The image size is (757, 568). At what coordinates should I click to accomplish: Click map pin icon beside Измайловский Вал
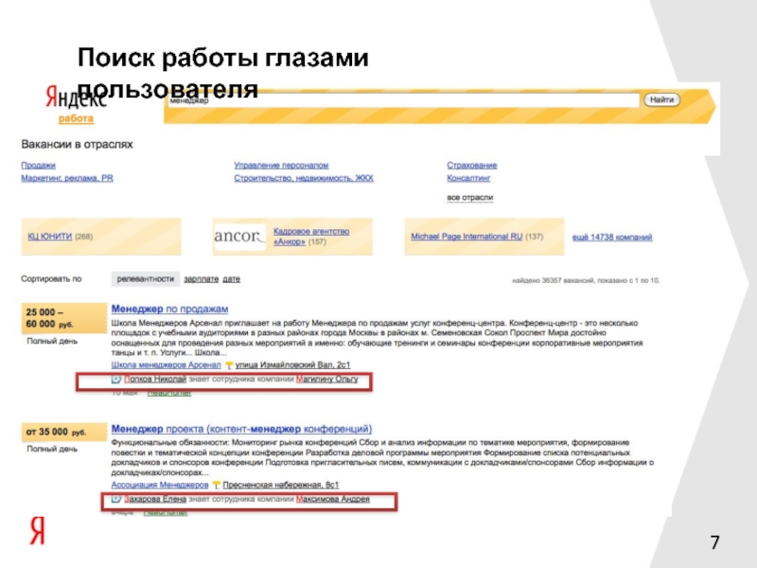(x=229, y=365)
